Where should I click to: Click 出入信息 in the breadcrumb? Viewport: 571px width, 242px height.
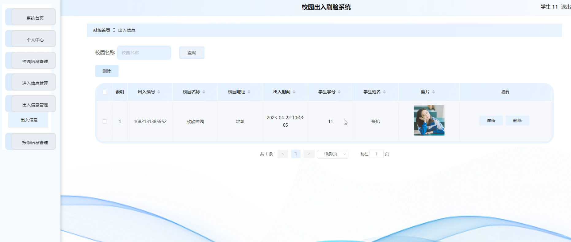point(127,30)
